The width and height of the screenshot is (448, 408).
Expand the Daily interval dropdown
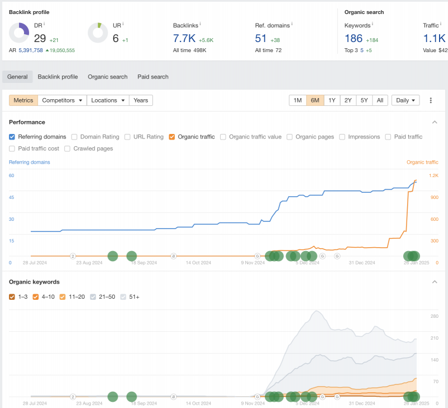point(405,100)
